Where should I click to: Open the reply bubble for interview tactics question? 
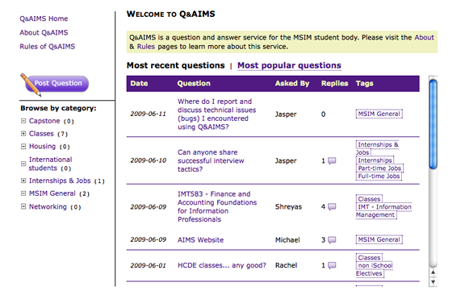point(332,161)
